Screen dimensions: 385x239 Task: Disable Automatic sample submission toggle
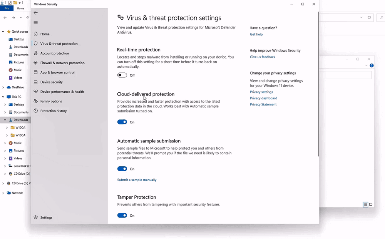(122, 169)
